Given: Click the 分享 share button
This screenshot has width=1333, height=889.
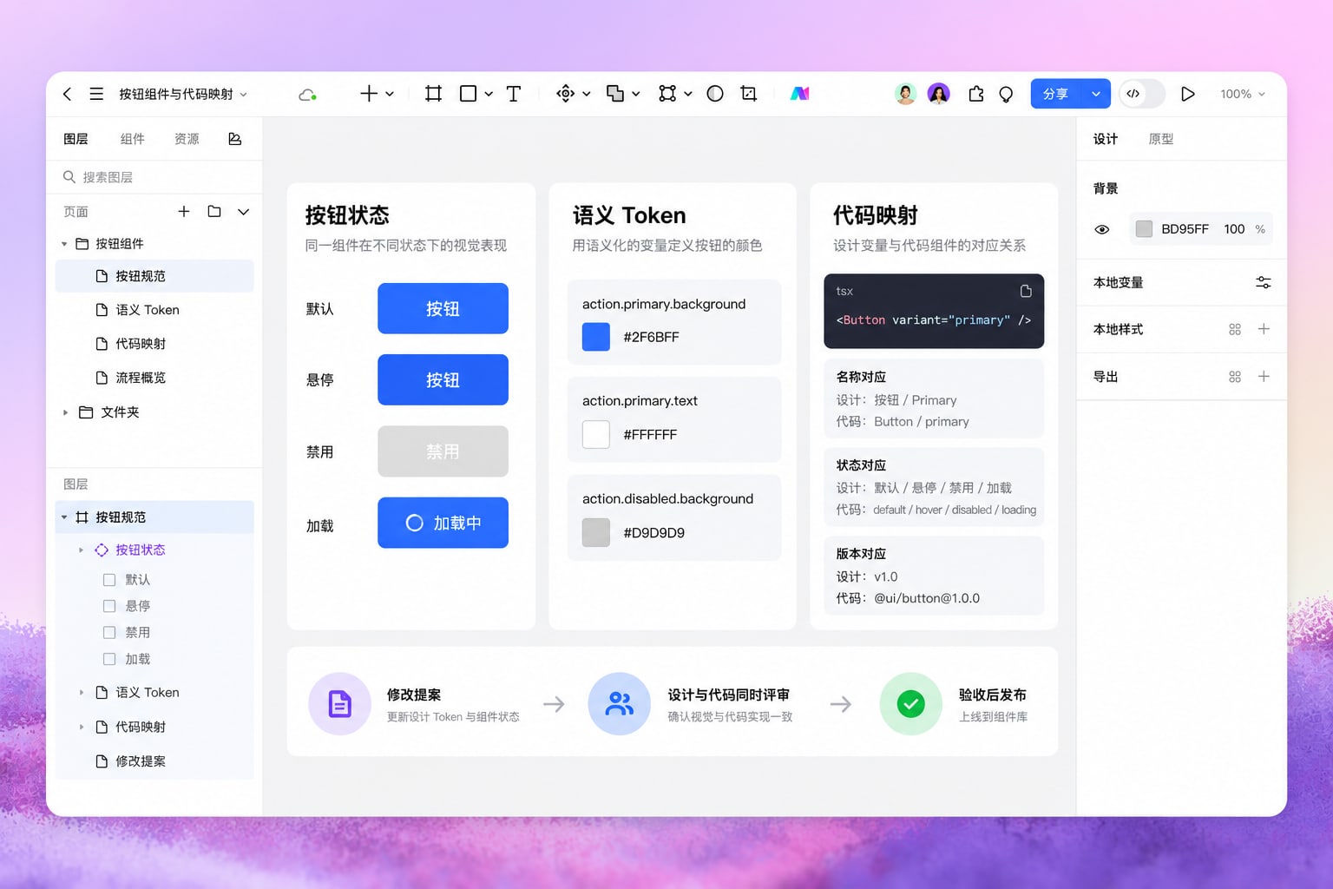Looking at the screenshot, I should point(1056,94).
